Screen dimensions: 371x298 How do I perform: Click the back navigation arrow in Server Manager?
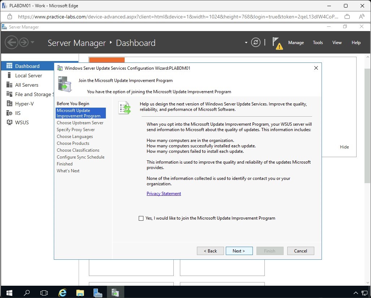12,43
